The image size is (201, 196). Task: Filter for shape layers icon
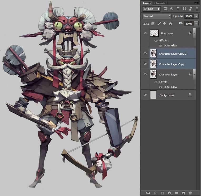point(184,9)
